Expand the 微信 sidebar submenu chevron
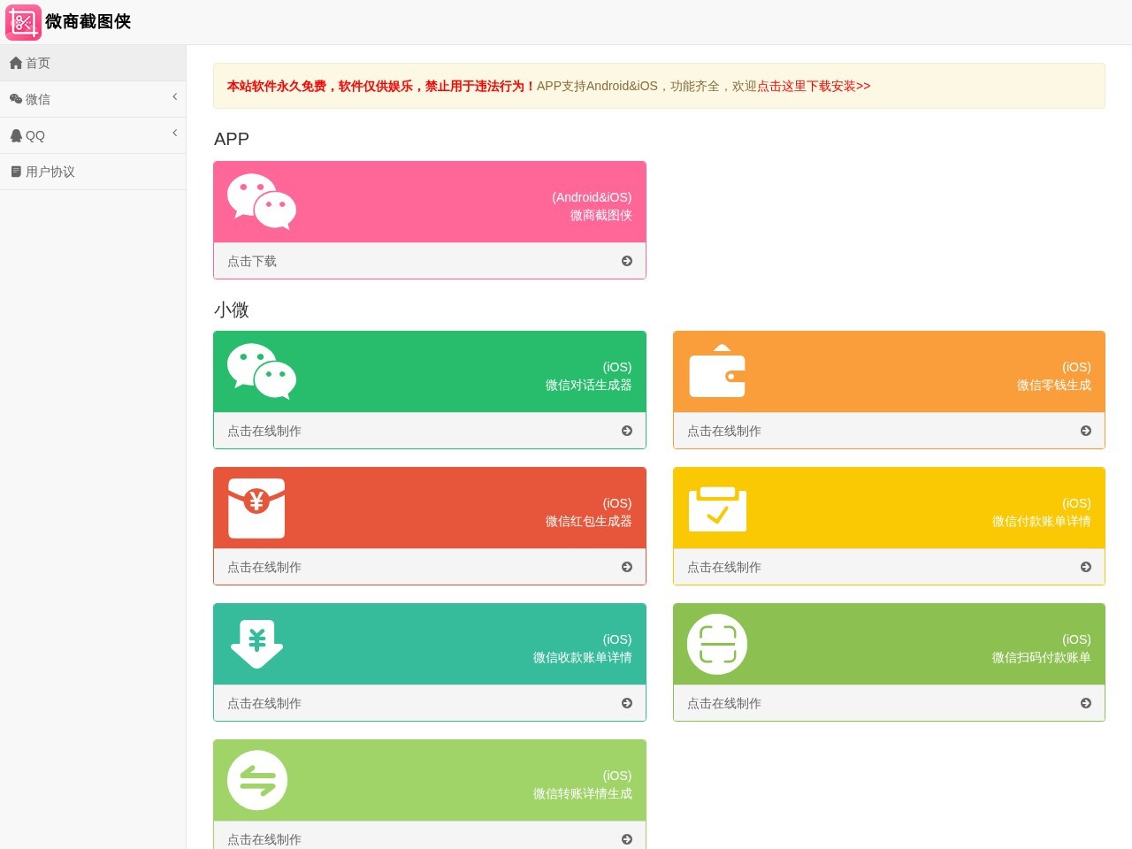The height and width of the screenshot is (849, 1132). tap(175, 97)
